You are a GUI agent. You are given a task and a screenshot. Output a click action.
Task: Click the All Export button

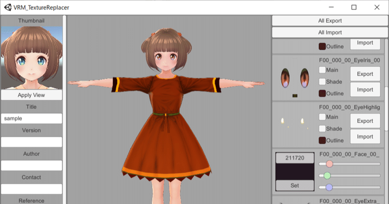coord(330,20)
